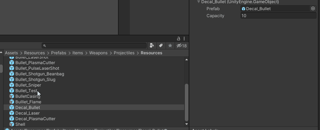Click the asset list scroll down arrow
The image size is (320, 130).
[x=187, y=124]
